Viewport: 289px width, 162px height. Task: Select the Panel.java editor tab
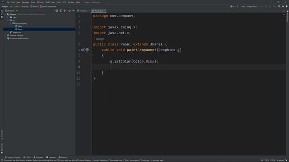[x=98, y=11]
